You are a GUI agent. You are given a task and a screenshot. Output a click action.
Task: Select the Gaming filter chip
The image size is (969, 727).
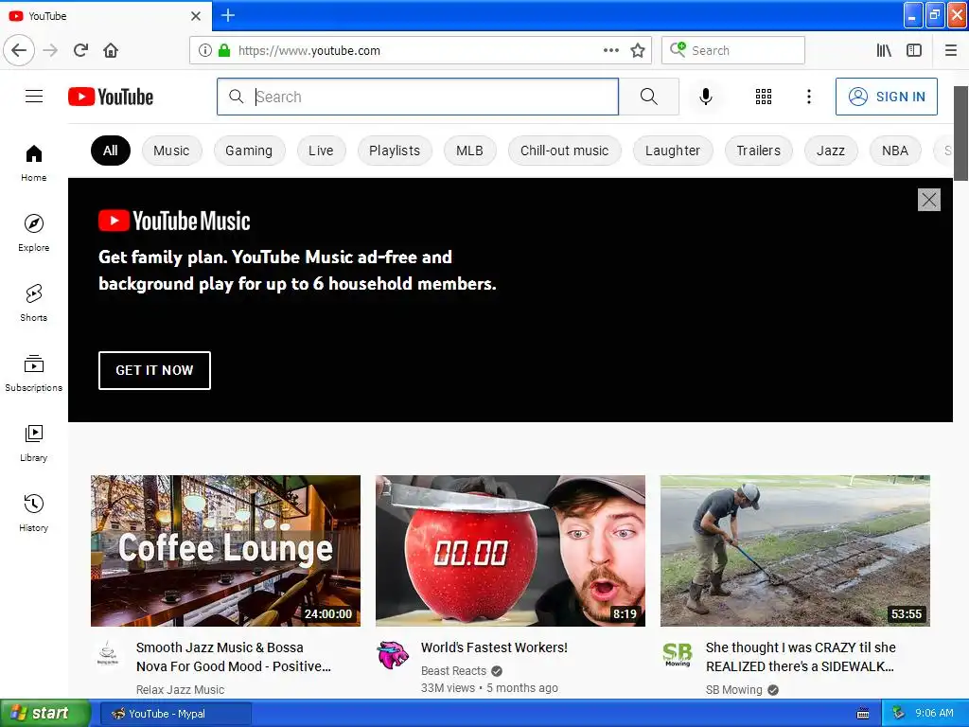pos(249,151)
